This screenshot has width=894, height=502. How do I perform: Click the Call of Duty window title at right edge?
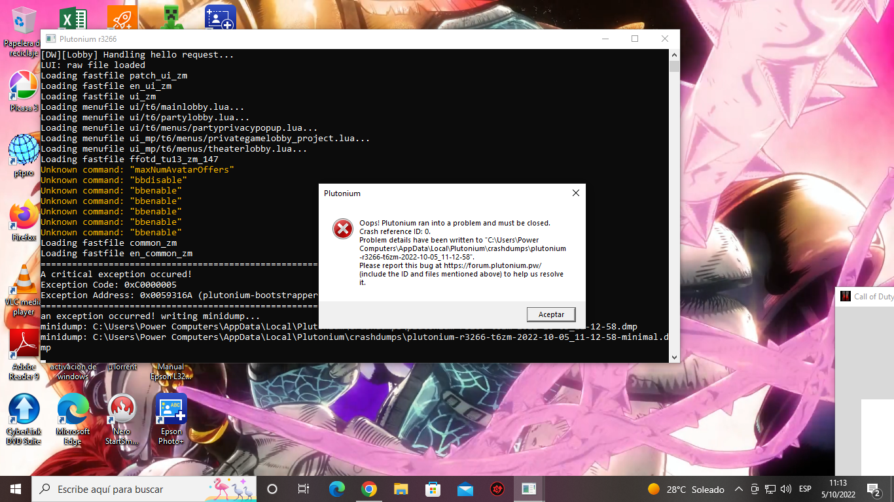pyautogui.click(x=873, y=296)
